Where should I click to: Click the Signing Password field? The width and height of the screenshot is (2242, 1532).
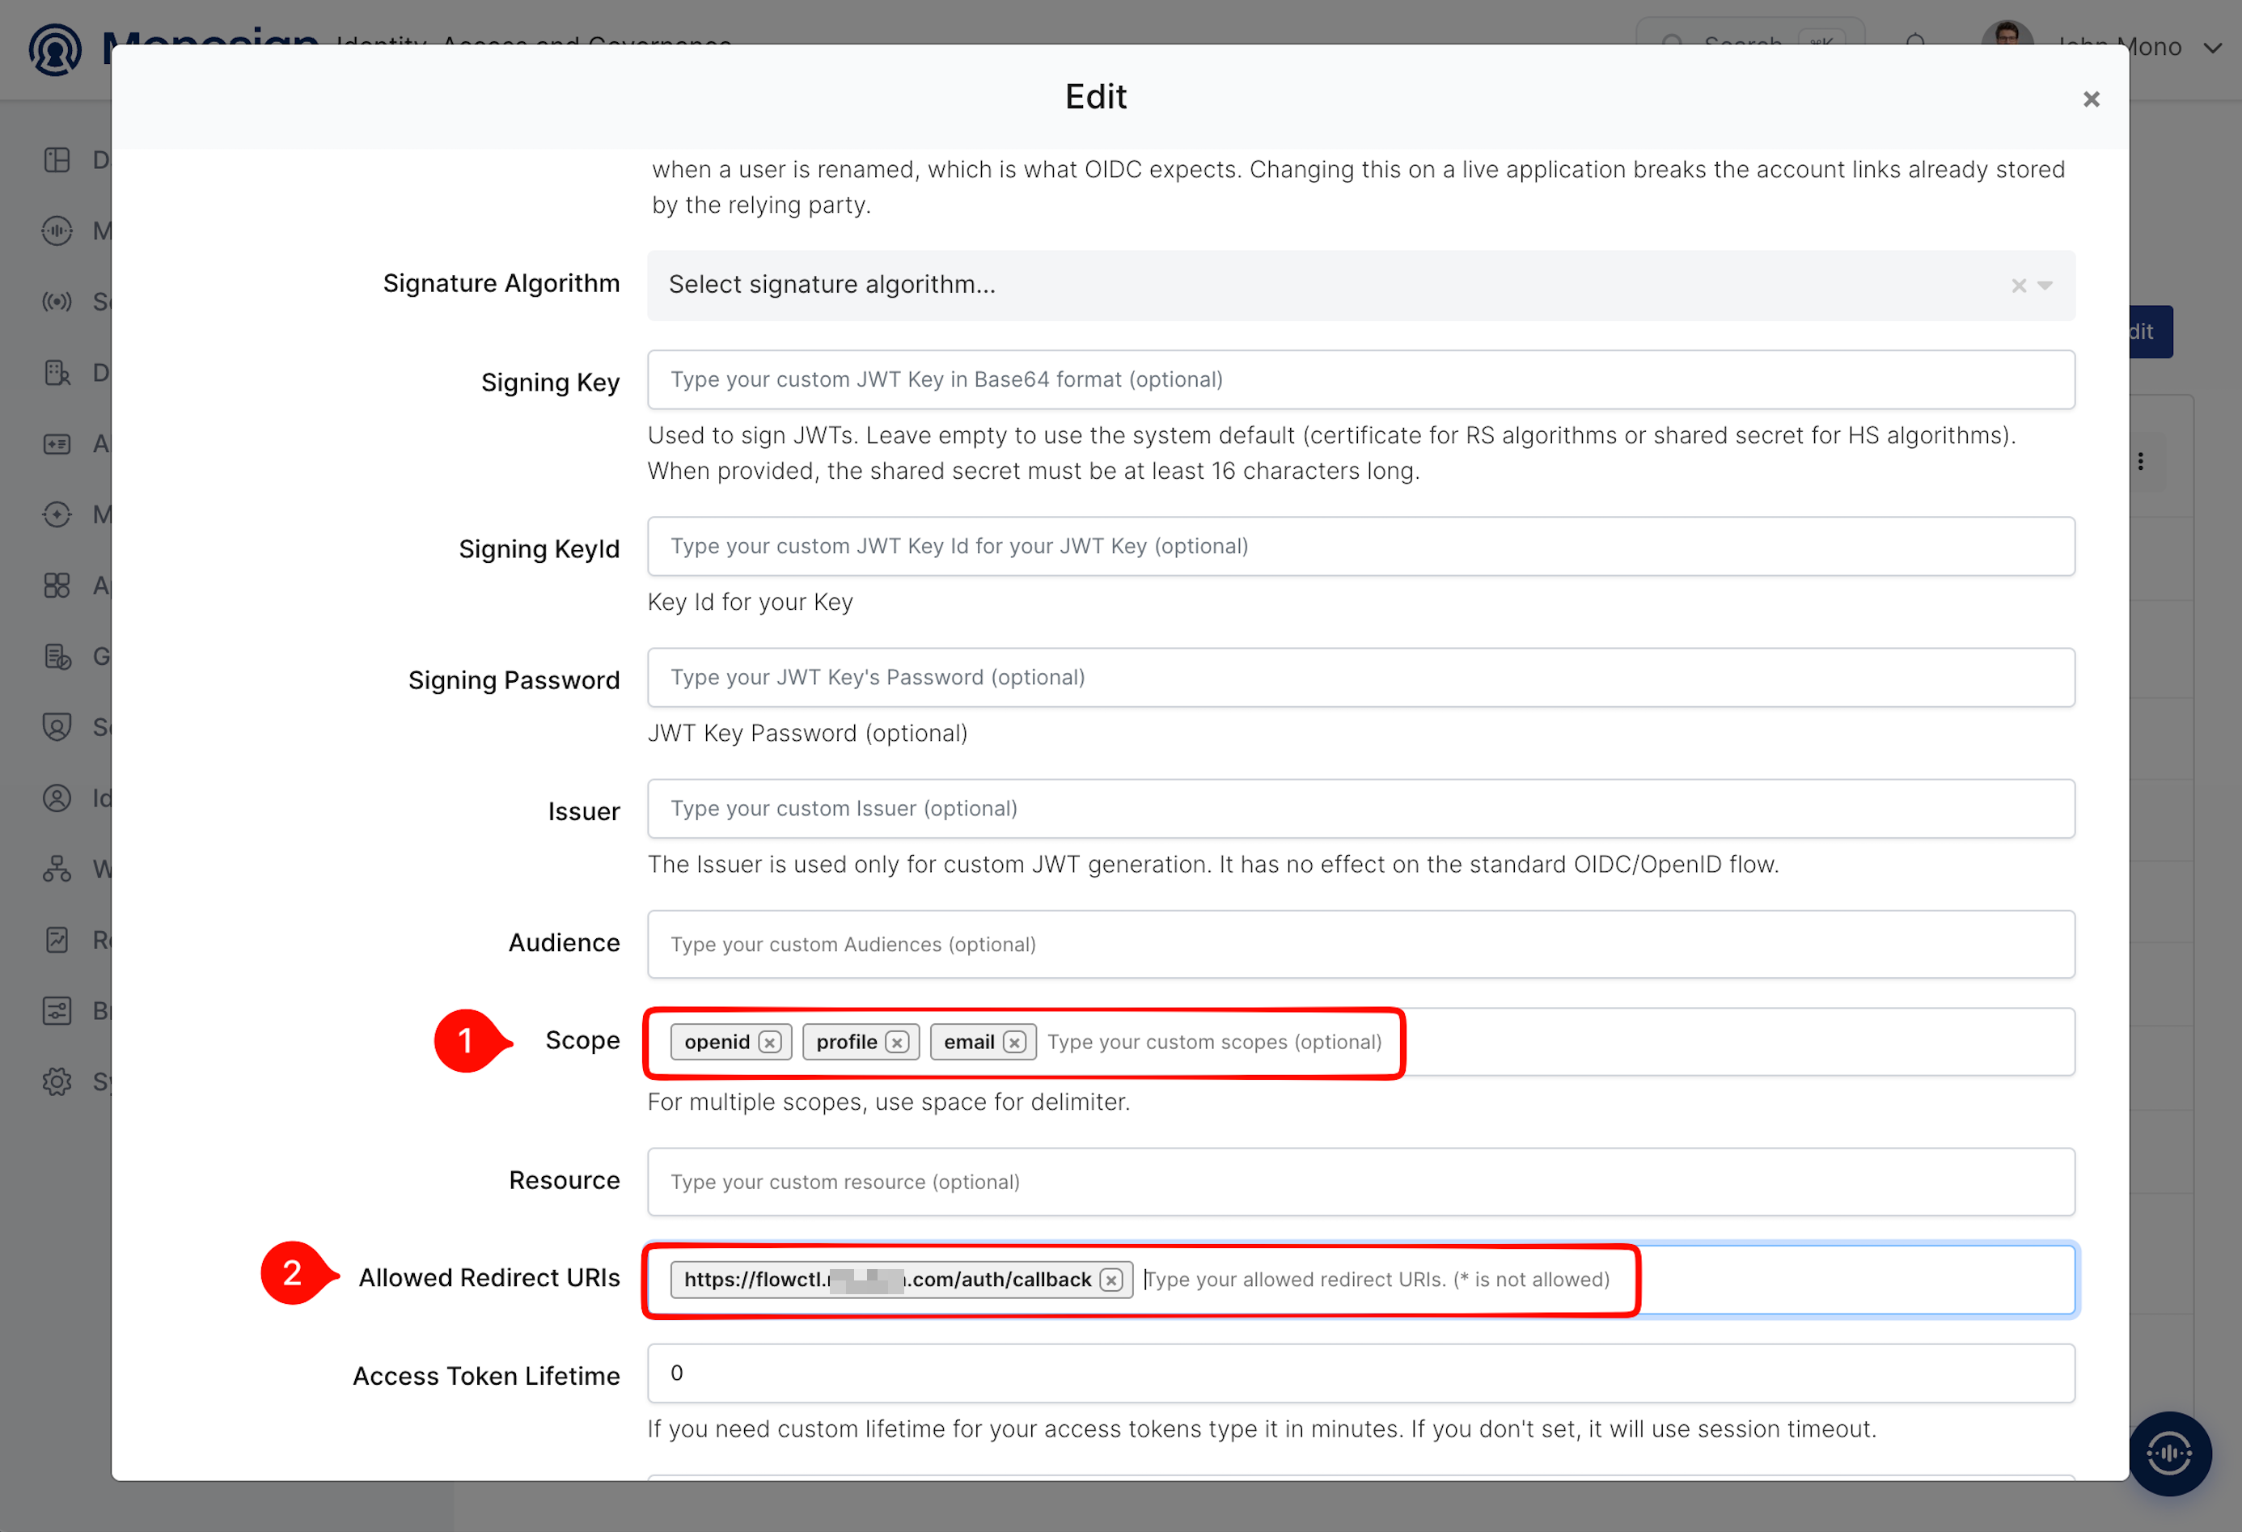point(1360,678)
